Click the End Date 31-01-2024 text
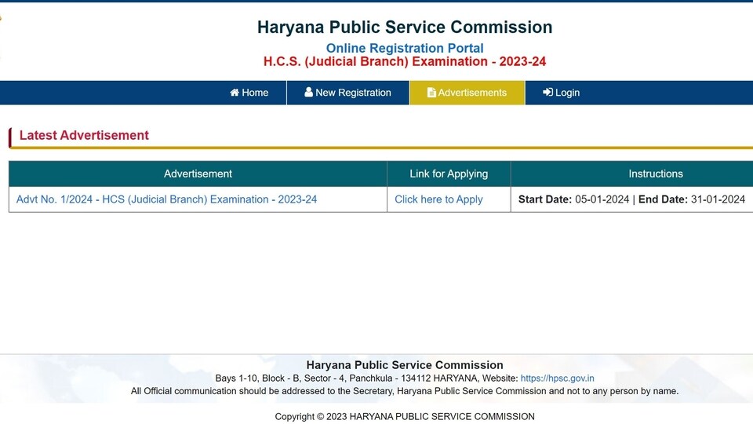This screenshot has width=753, height=424. point(692,199)
